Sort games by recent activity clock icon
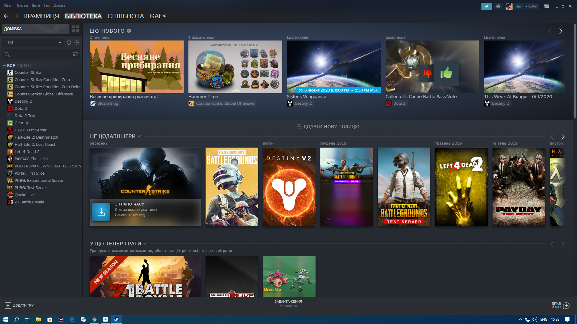The height and width of the screenshot is (324, 577). pyautogui.click(x=69, y=43)
